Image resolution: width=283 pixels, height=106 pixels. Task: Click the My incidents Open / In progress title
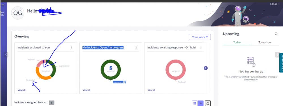[103, 48]
